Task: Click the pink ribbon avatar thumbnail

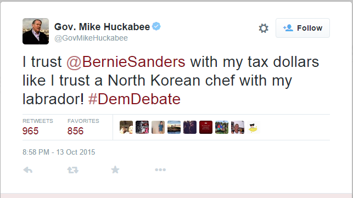Action: [x=142, y=127]
